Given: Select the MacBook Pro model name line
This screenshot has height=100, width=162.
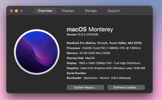Looking at the screenshot, I should (x=104, y=43).
